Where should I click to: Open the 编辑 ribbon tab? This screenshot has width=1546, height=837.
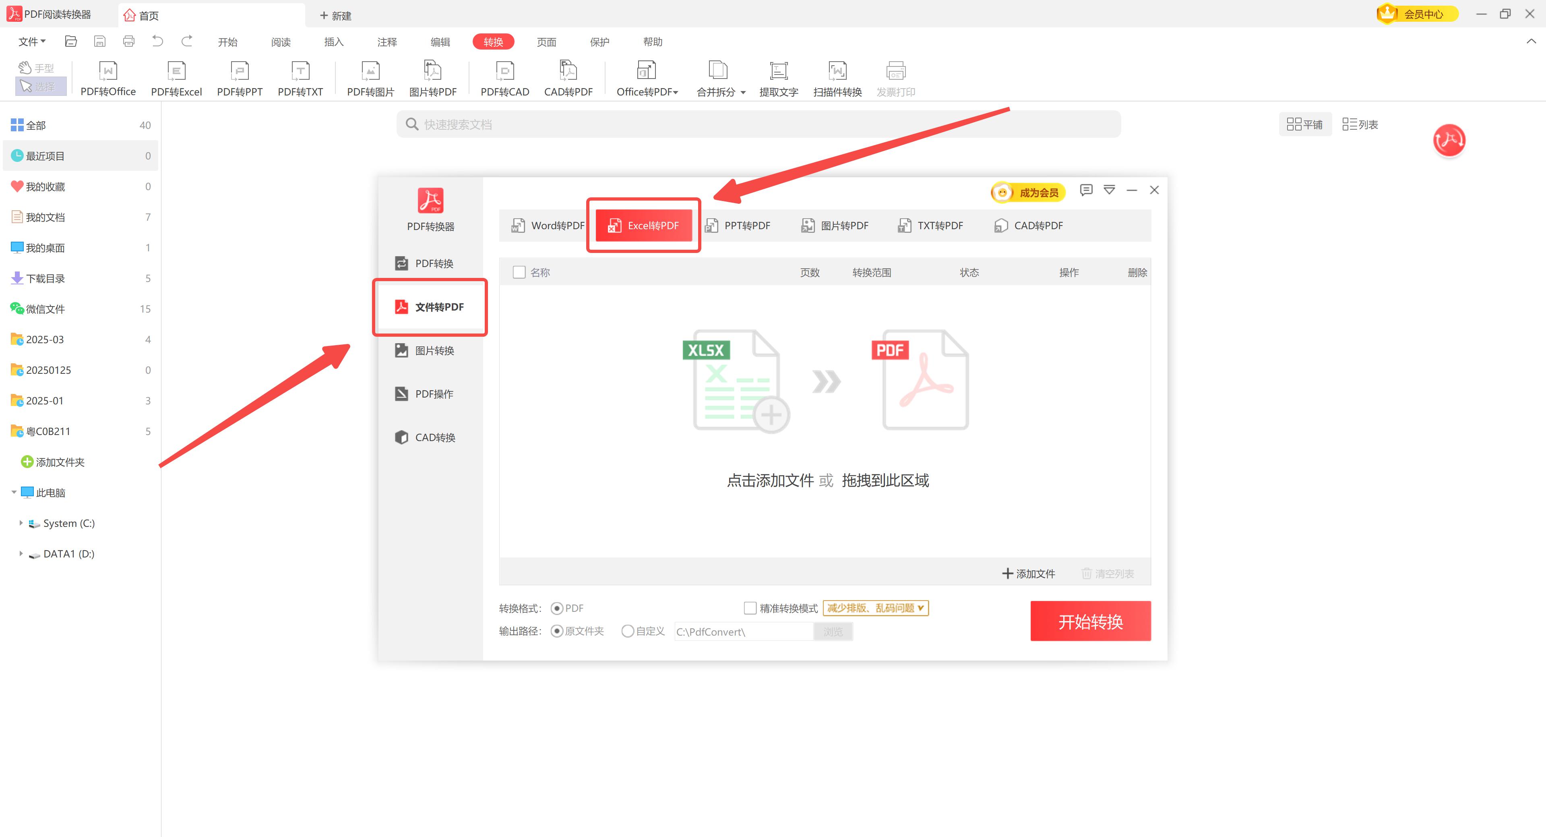(x=440, y=42)
